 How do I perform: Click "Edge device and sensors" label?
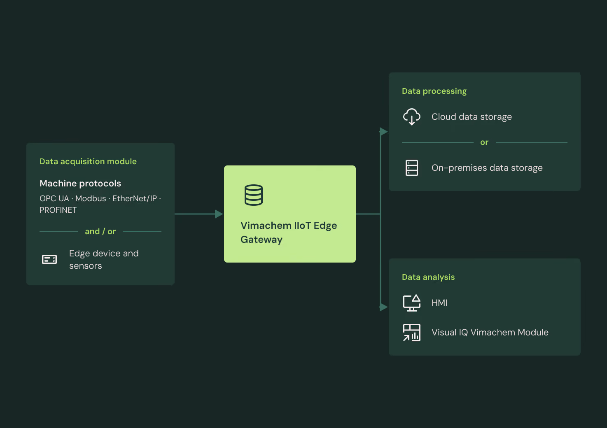(104, 260)
